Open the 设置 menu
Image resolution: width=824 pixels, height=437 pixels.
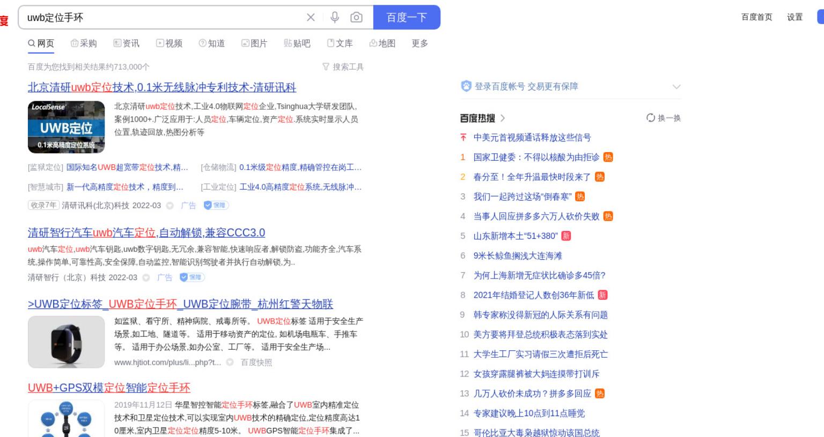pyautogui.click(x=795, y=17)
